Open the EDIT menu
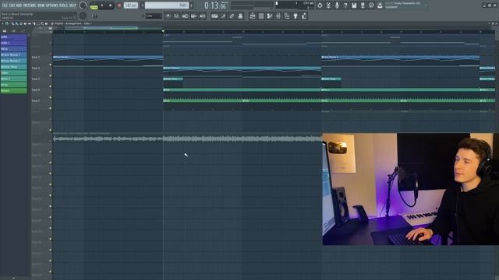The image size is (499, 280). (x=12, y=5)
